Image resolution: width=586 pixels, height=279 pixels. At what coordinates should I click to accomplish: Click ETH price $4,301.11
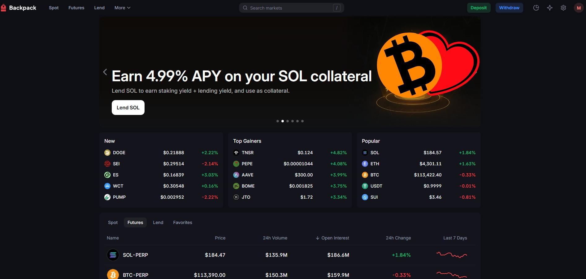coord(431,164)
